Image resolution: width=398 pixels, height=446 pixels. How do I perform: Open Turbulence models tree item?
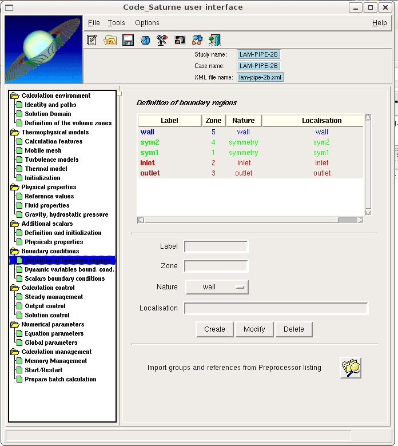click(x=51, y=160)
